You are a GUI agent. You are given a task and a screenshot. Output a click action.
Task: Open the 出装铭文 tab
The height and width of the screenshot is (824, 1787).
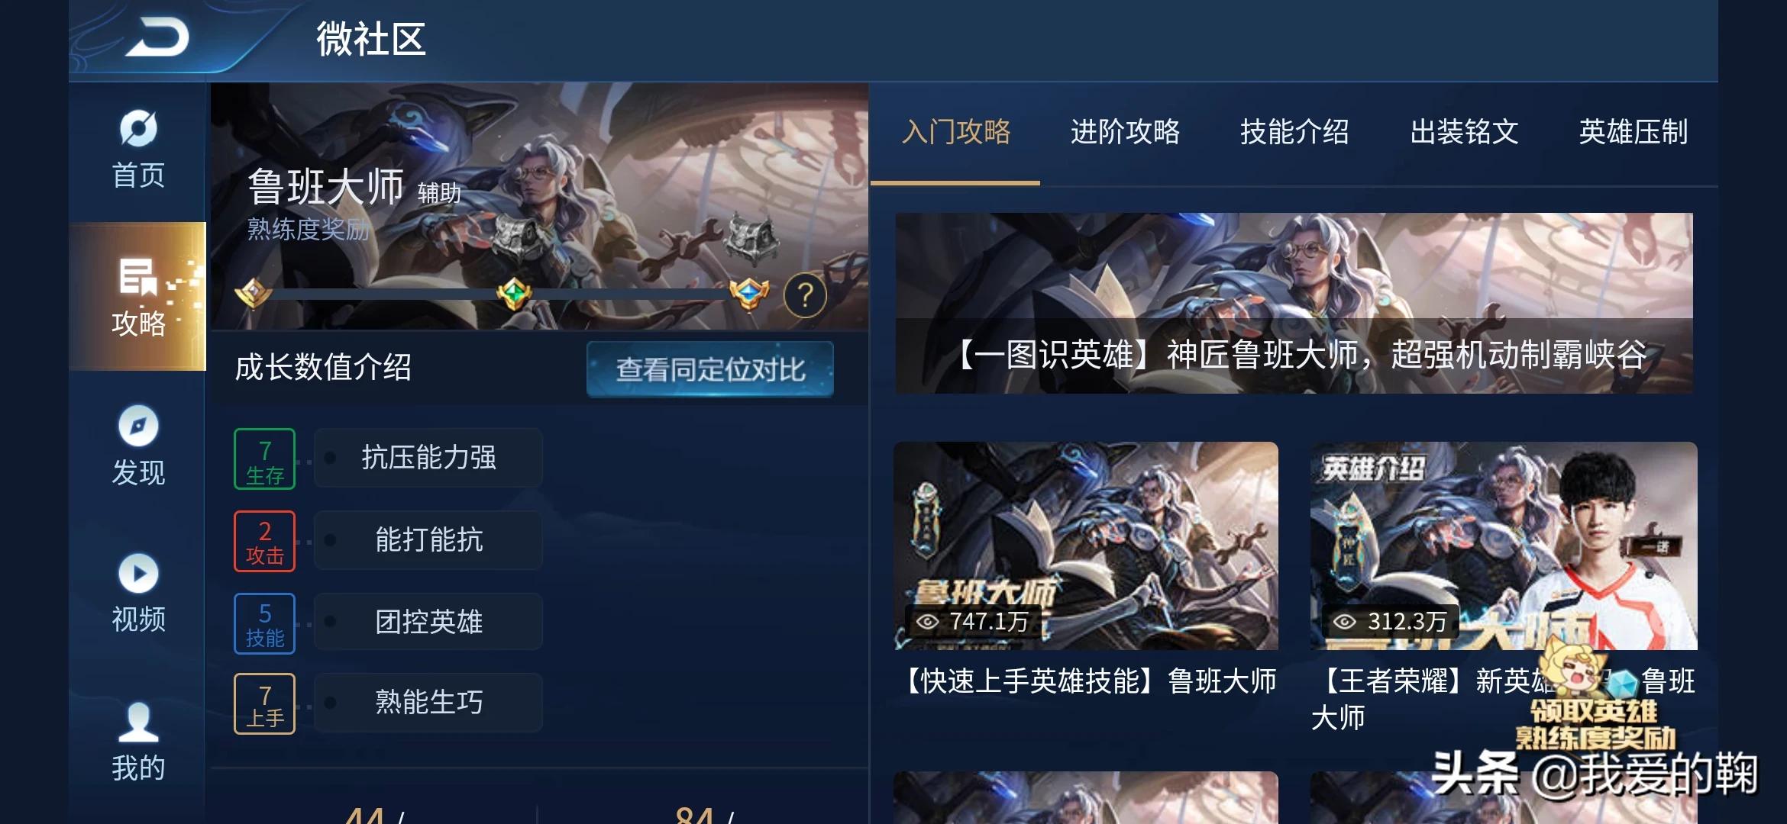click(x=1464, y=132)
